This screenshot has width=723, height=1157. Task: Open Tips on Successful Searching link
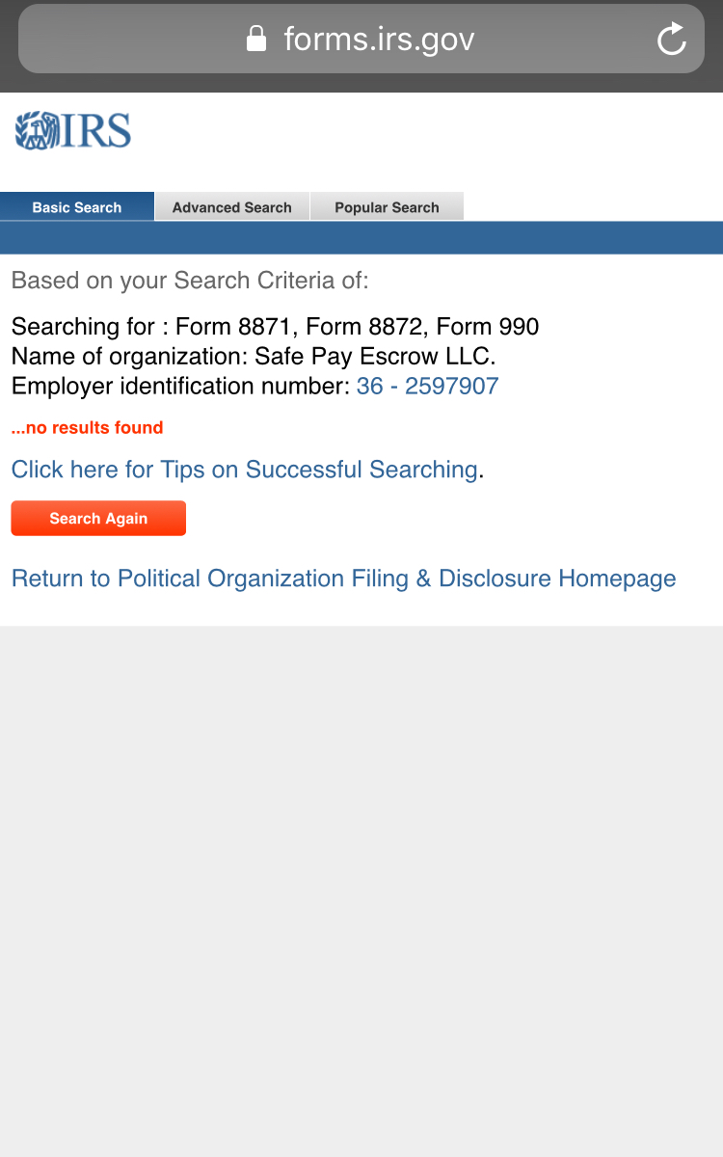tap(245, 470)
